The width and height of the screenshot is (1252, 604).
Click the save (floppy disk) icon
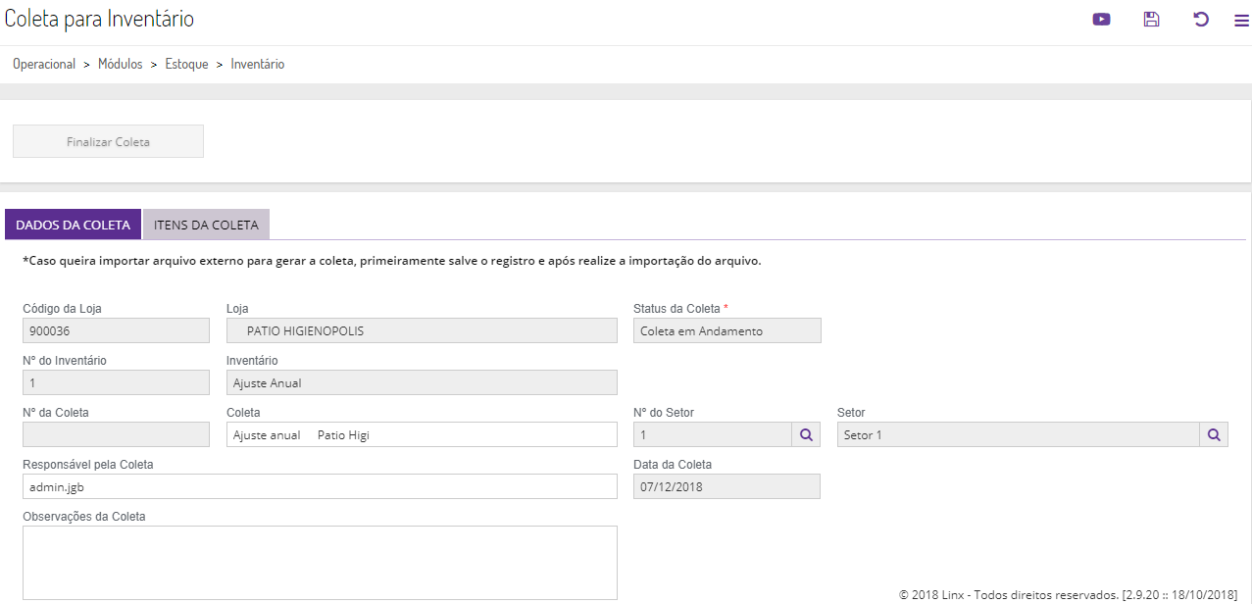pos(1152,19)
